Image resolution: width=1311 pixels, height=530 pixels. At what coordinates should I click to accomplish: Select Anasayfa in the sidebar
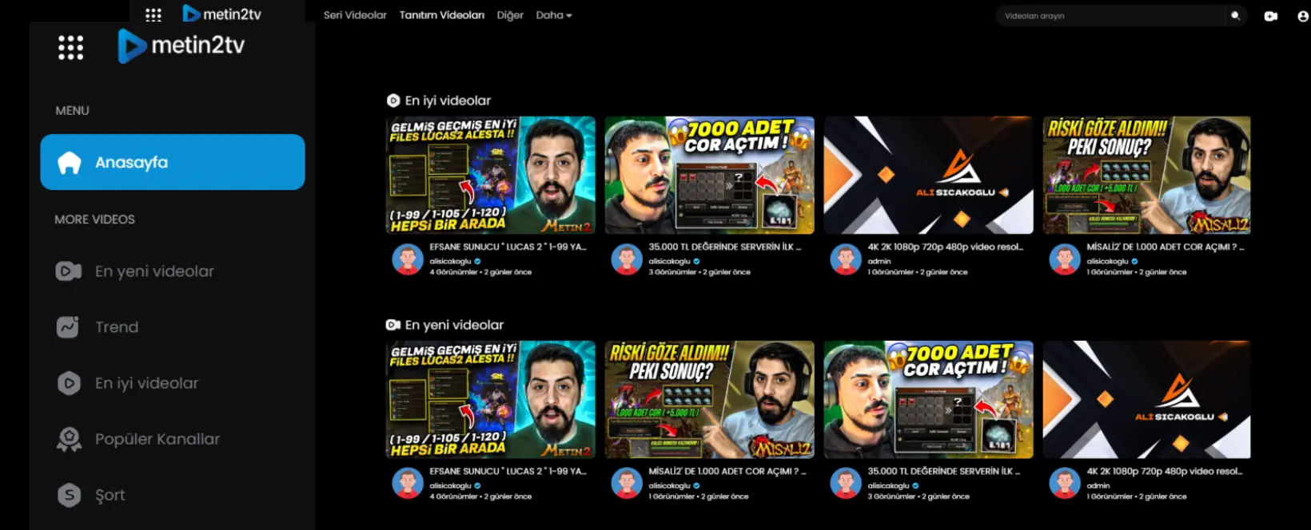tap(173, 162)
